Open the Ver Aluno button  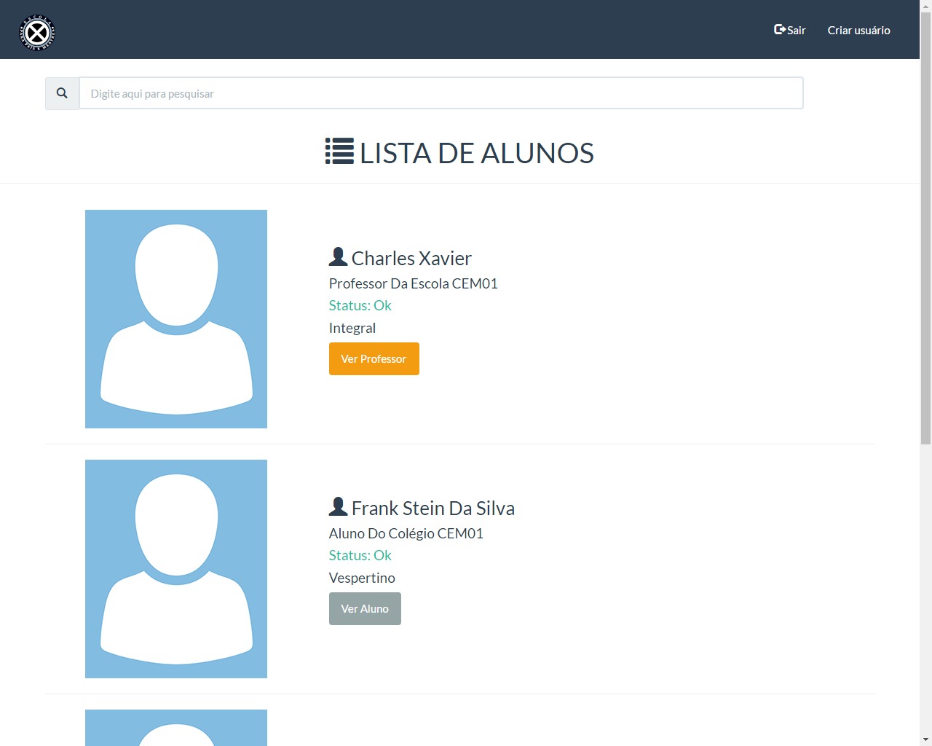pos(365,608)
